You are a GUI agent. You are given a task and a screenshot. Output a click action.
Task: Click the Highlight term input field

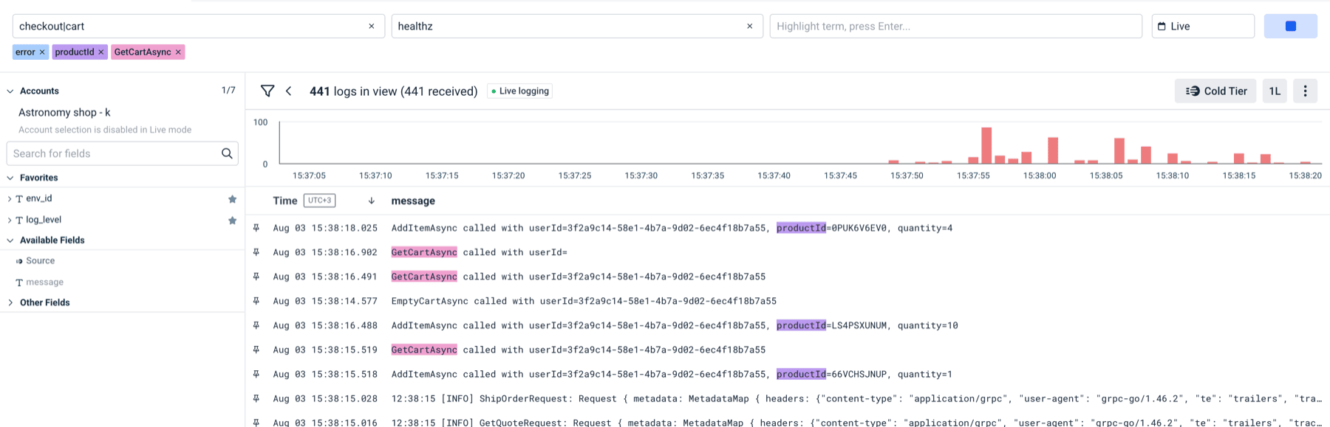[x=955, y=27]
